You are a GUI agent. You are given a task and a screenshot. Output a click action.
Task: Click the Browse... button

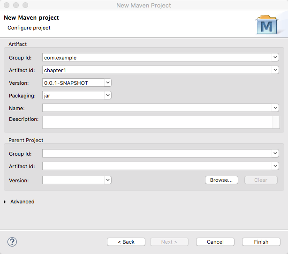[x=221, y=180]
